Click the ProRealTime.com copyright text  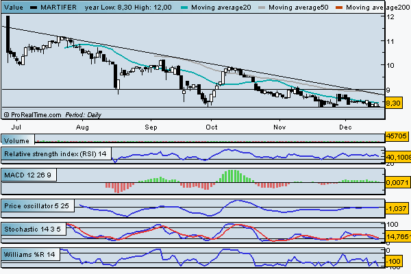[32, 115]
